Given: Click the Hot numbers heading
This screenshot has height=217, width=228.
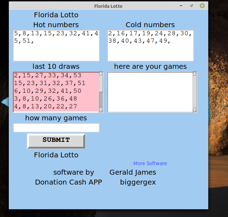Looking at the screenshot, I should (56, 25).
